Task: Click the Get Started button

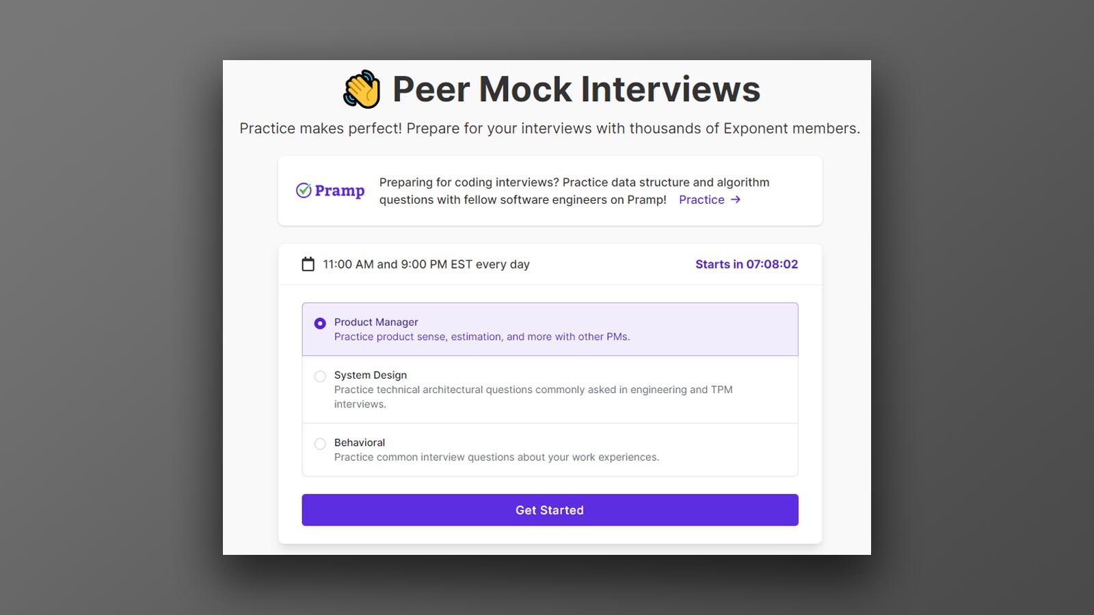Action: tap(550, 510)
